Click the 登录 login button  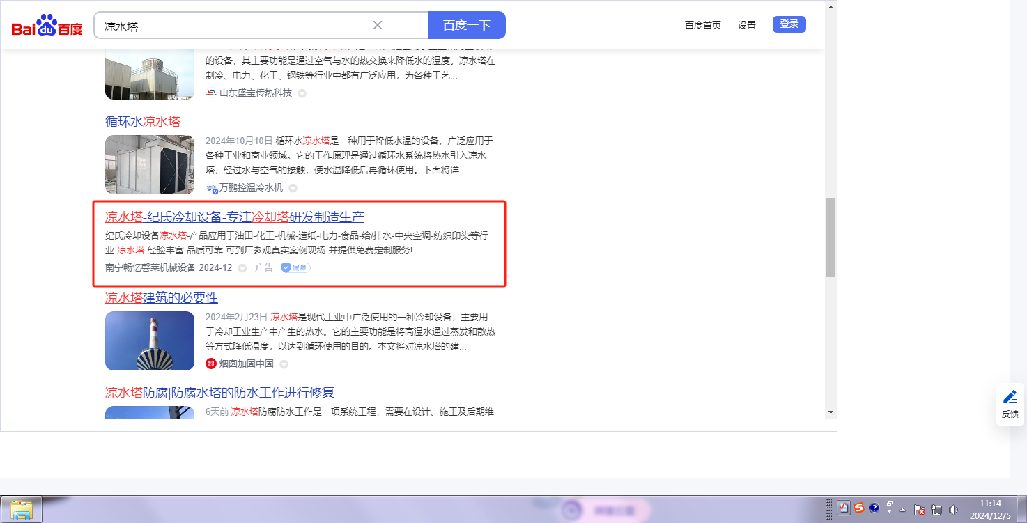(x=789, y=24)
